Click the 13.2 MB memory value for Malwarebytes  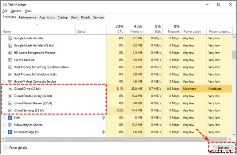click(137, 125)
